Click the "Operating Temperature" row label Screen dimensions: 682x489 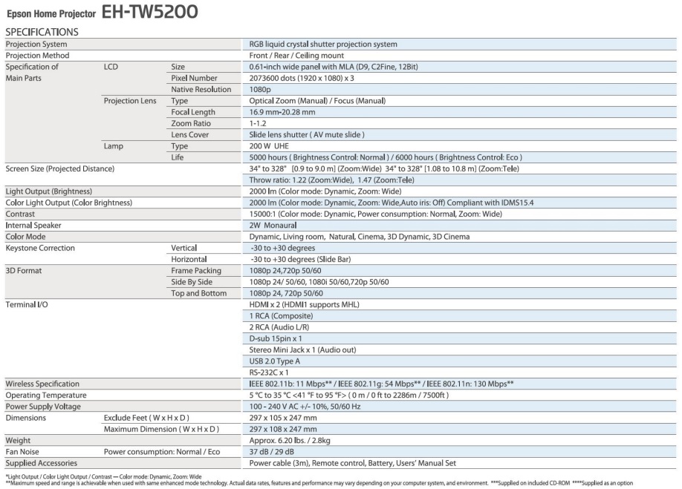click(x=45, y=395)
